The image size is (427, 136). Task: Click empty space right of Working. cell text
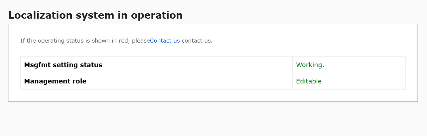click(366, 65)
